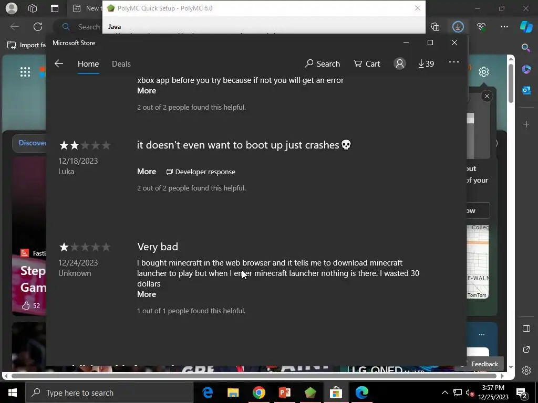The image size is (538, 403).
Task: Click the reviewer name Luka
Action: [66, 172]
